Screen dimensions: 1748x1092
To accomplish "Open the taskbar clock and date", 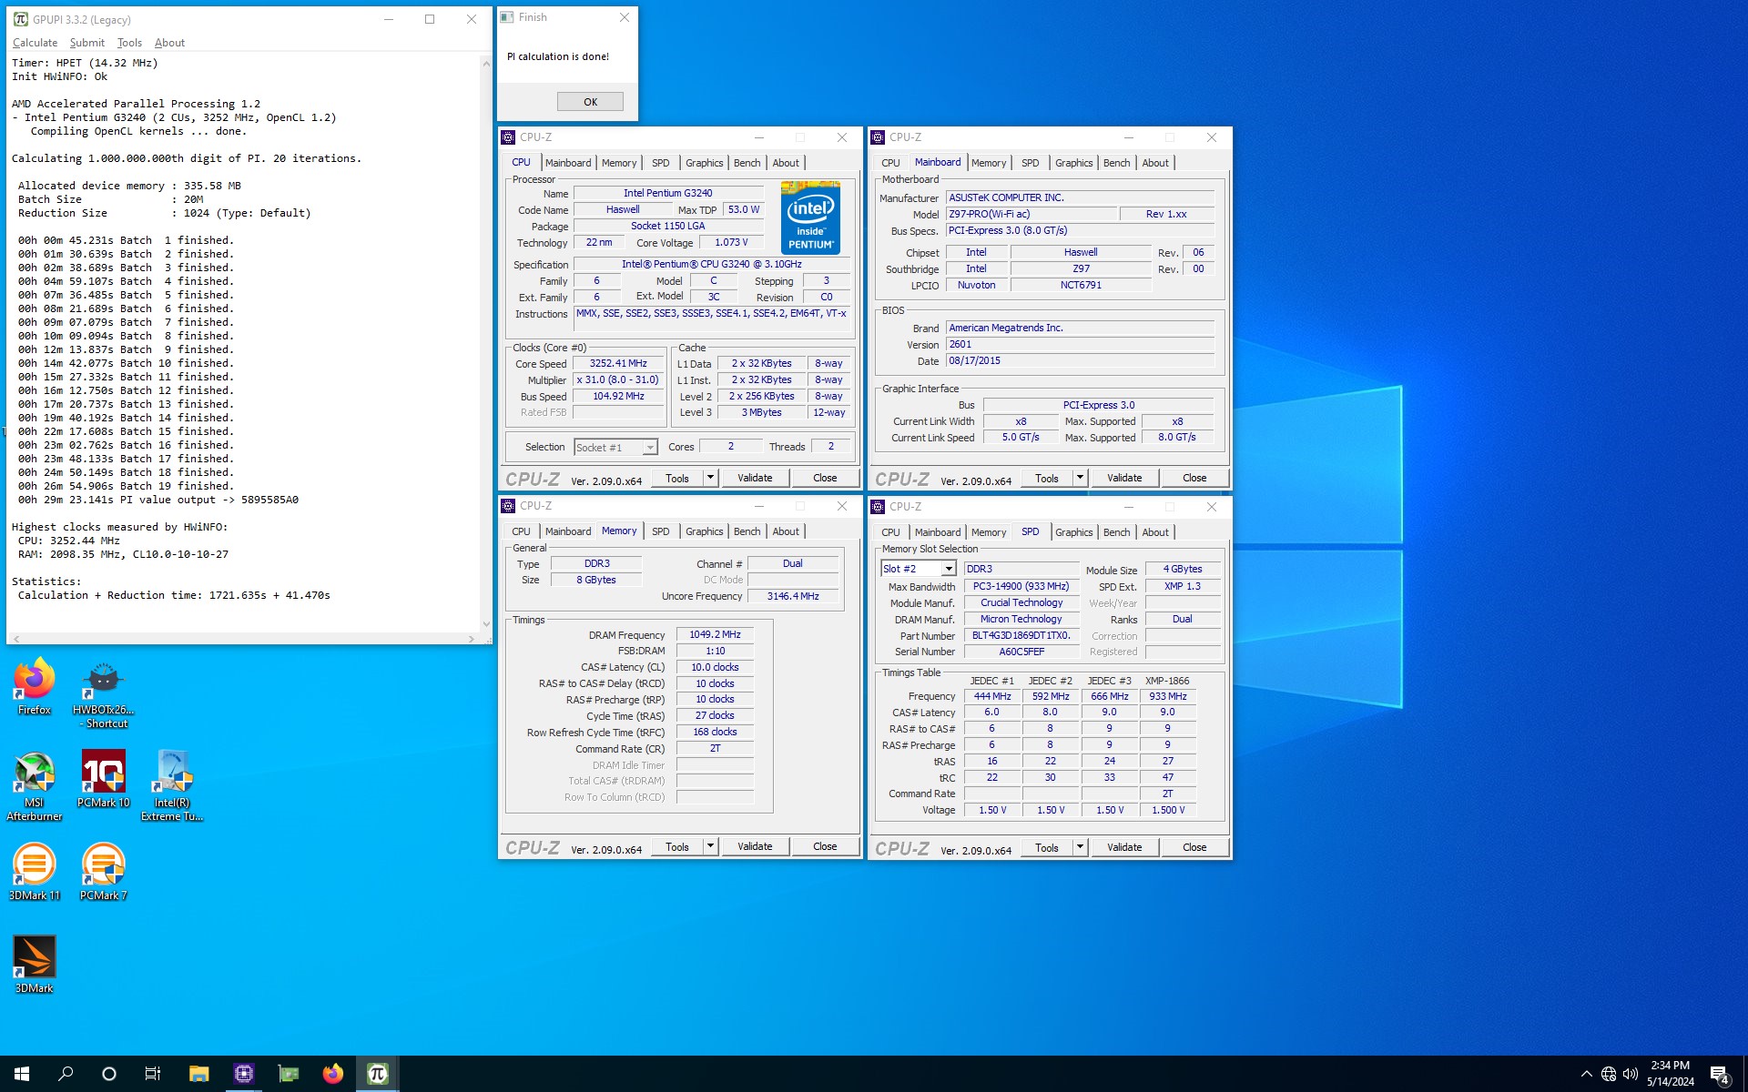I will point(1670,1074).
